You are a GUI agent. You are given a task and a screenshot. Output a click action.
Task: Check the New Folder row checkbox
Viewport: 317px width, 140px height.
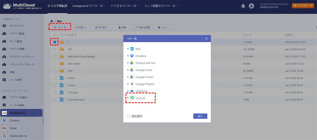pyautogui.click(x=55, y=64)
